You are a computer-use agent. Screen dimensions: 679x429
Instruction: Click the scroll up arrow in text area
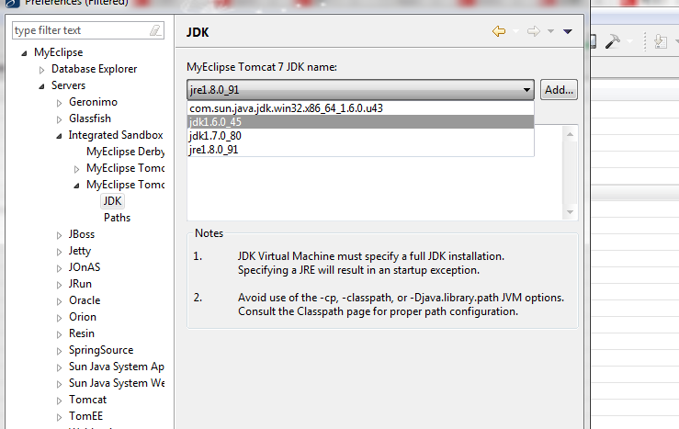click(570, 134)
